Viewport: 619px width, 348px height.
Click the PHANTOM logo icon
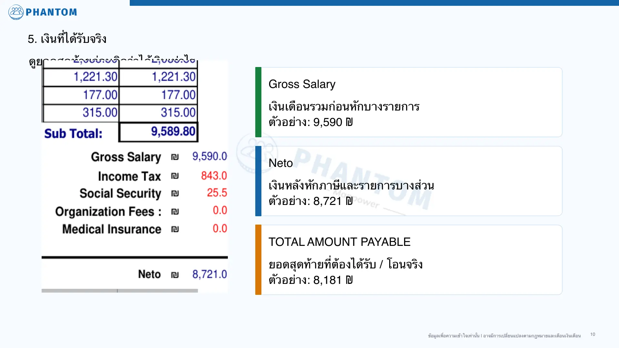16,12
